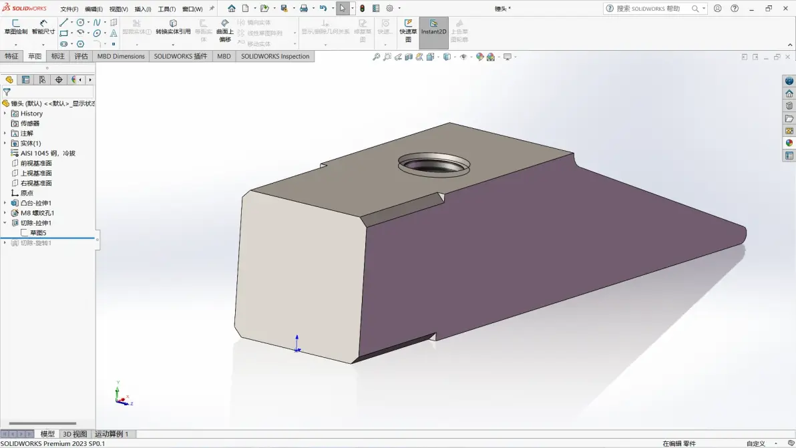Screen dimensions: 796x448
Task: Pick the Spline sketch tool
Action: 96,22
